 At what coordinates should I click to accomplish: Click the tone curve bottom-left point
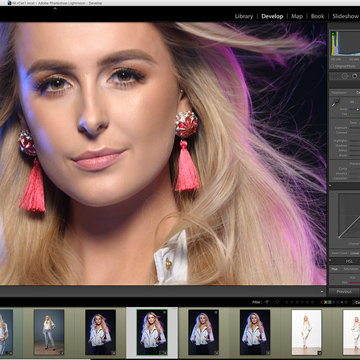[x=339, y=237]
